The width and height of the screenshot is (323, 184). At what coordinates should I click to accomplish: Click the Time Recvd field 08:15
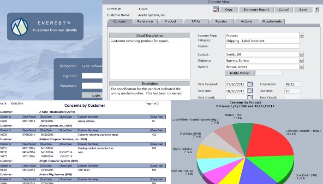pos(292,84)
